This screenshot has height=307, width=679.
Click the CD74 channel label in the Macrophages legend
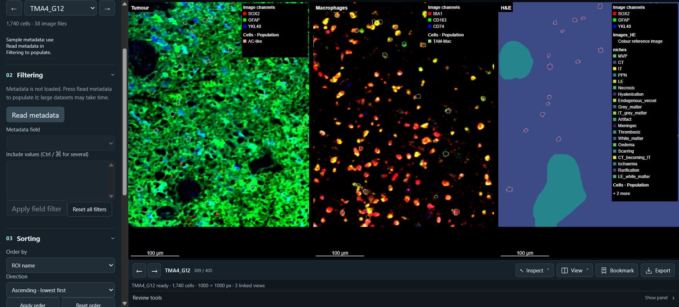tap(439, 26)
